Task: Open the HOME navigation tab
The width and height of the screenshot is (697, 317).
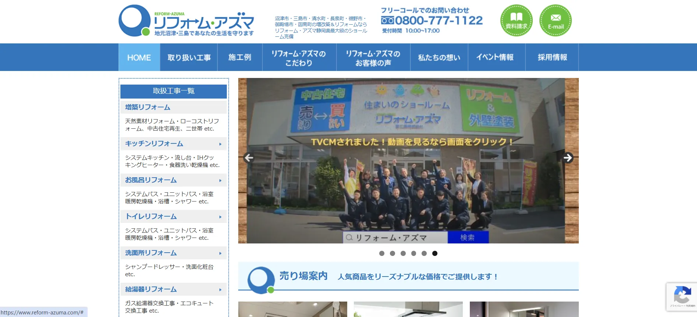Action: [x=139, y=57]
